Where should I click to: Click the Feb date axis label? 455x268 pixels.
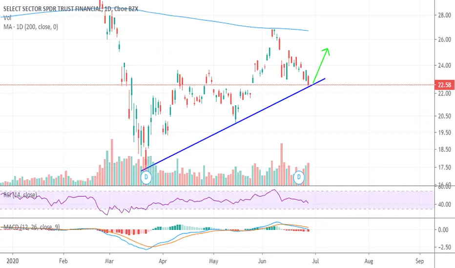(63, 261)
